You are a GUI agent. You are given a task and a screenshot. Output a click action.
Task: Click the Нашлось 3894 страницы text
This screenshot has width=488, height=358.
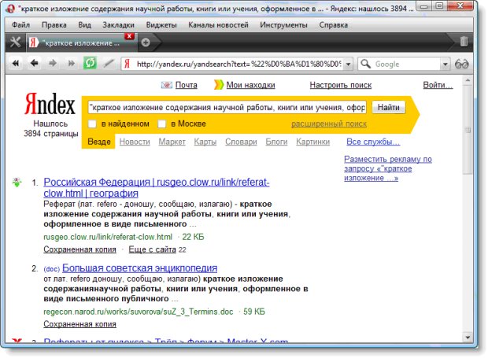[50, 129]
